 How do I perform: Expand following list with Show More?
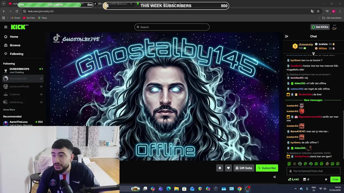click(x=9, y=110)
